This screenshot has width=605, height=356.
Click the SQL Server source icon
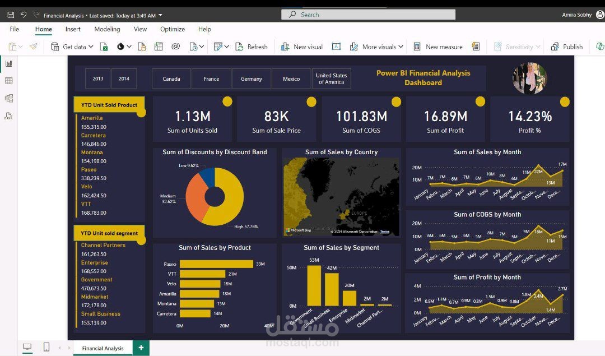142,47
